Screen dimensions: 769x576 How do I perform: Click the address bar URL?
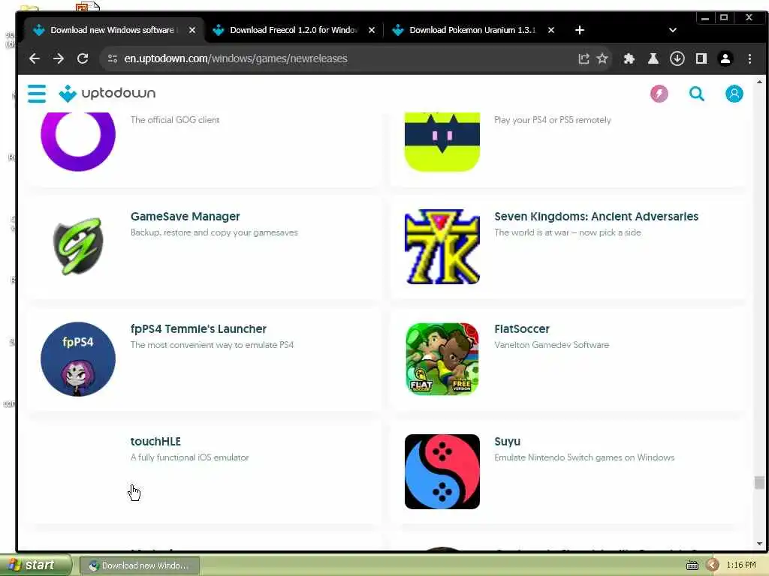click(x=235, y=58)
